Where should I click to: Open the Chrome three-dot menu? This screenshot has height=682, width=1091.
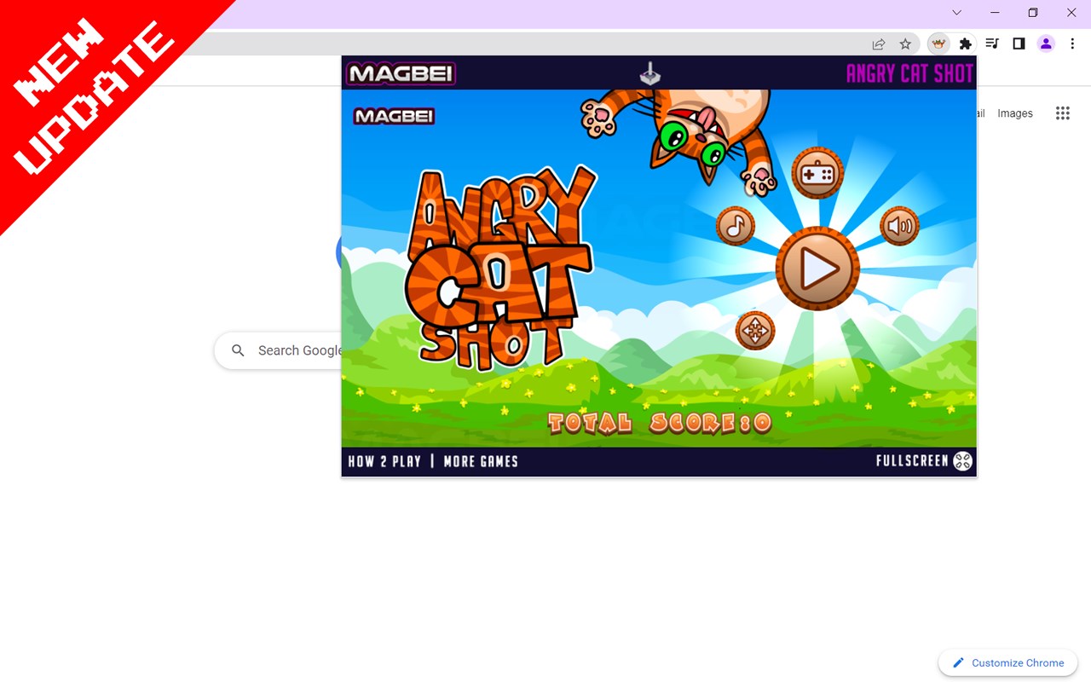[1072, 43]
